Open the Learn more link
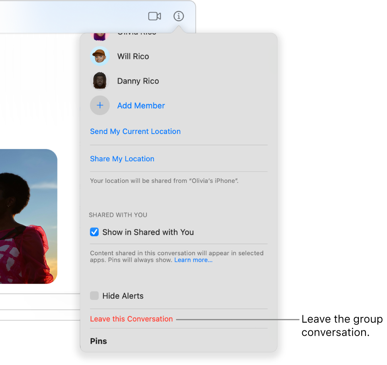387x365 pixels. (193, 260)
